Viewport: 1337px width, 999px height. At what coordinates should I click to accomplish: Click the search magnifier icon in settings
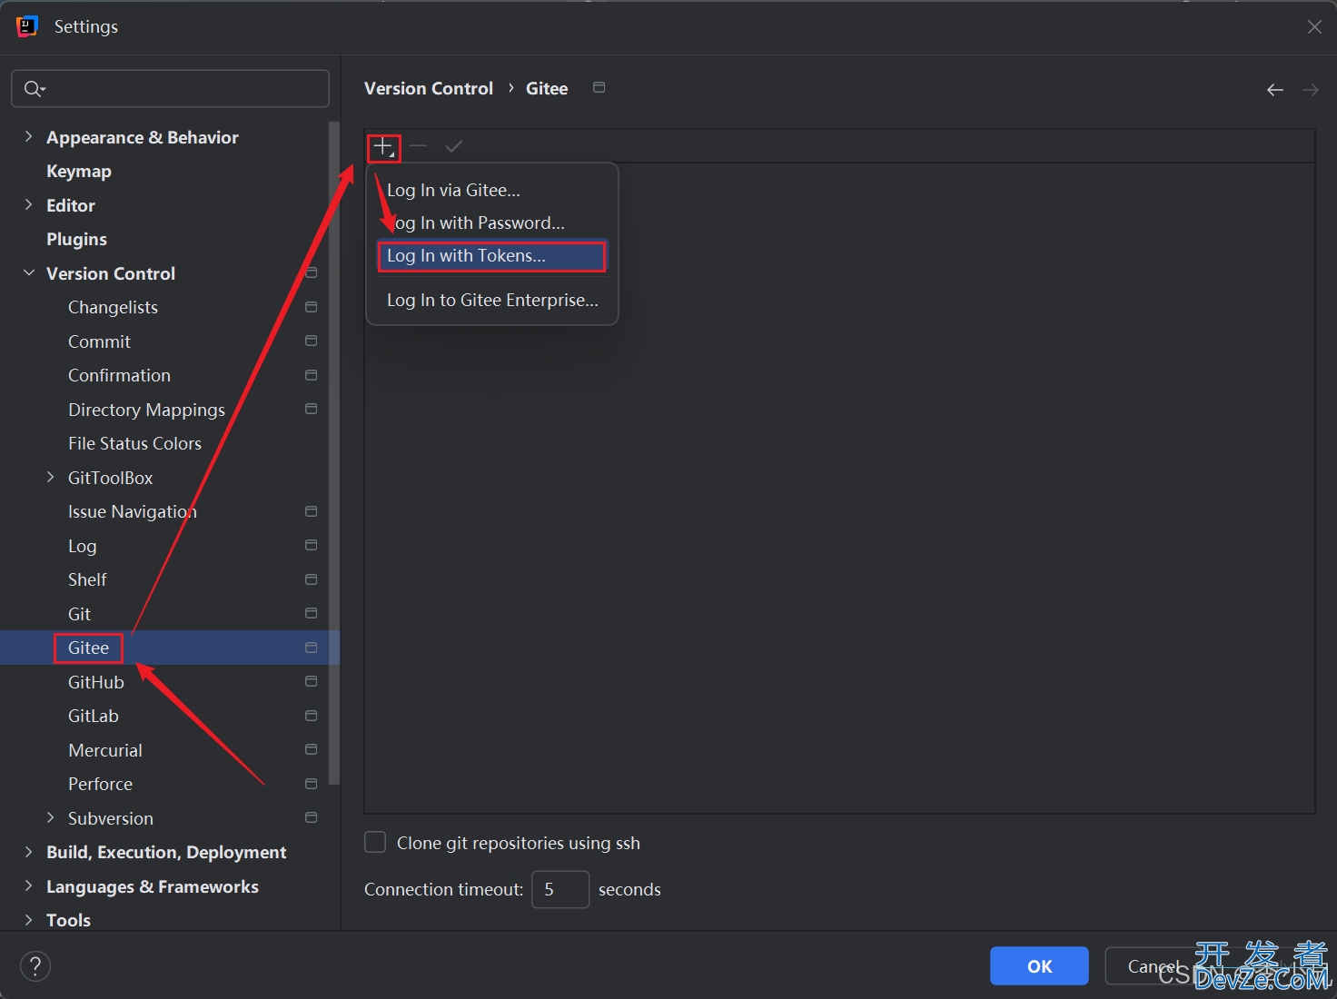click(34, 88)
